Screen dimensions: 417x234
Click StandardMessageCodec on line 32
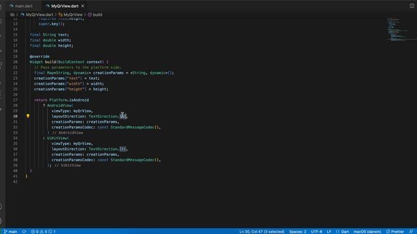[132, 127]
